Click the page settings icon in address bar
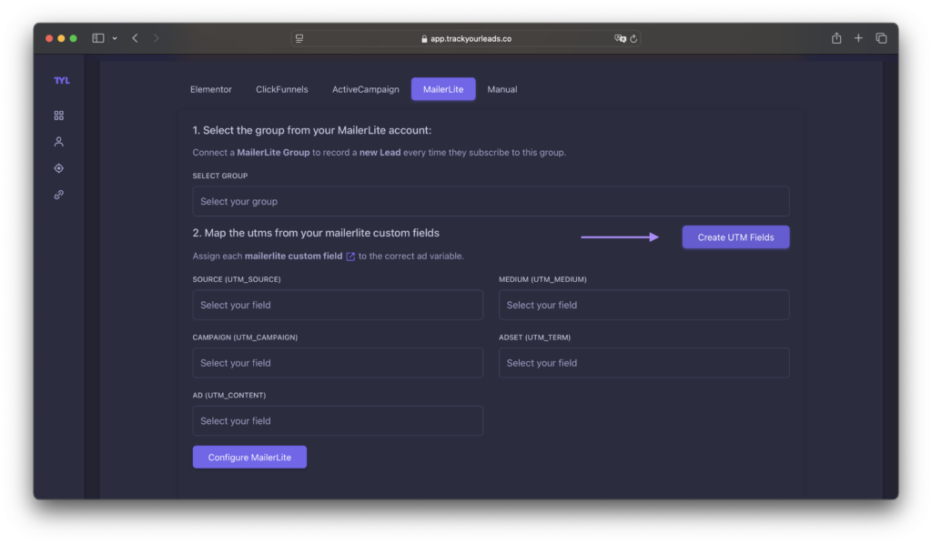Image resolution: width=932 pixels, height=544 pixels. [299, 38]
